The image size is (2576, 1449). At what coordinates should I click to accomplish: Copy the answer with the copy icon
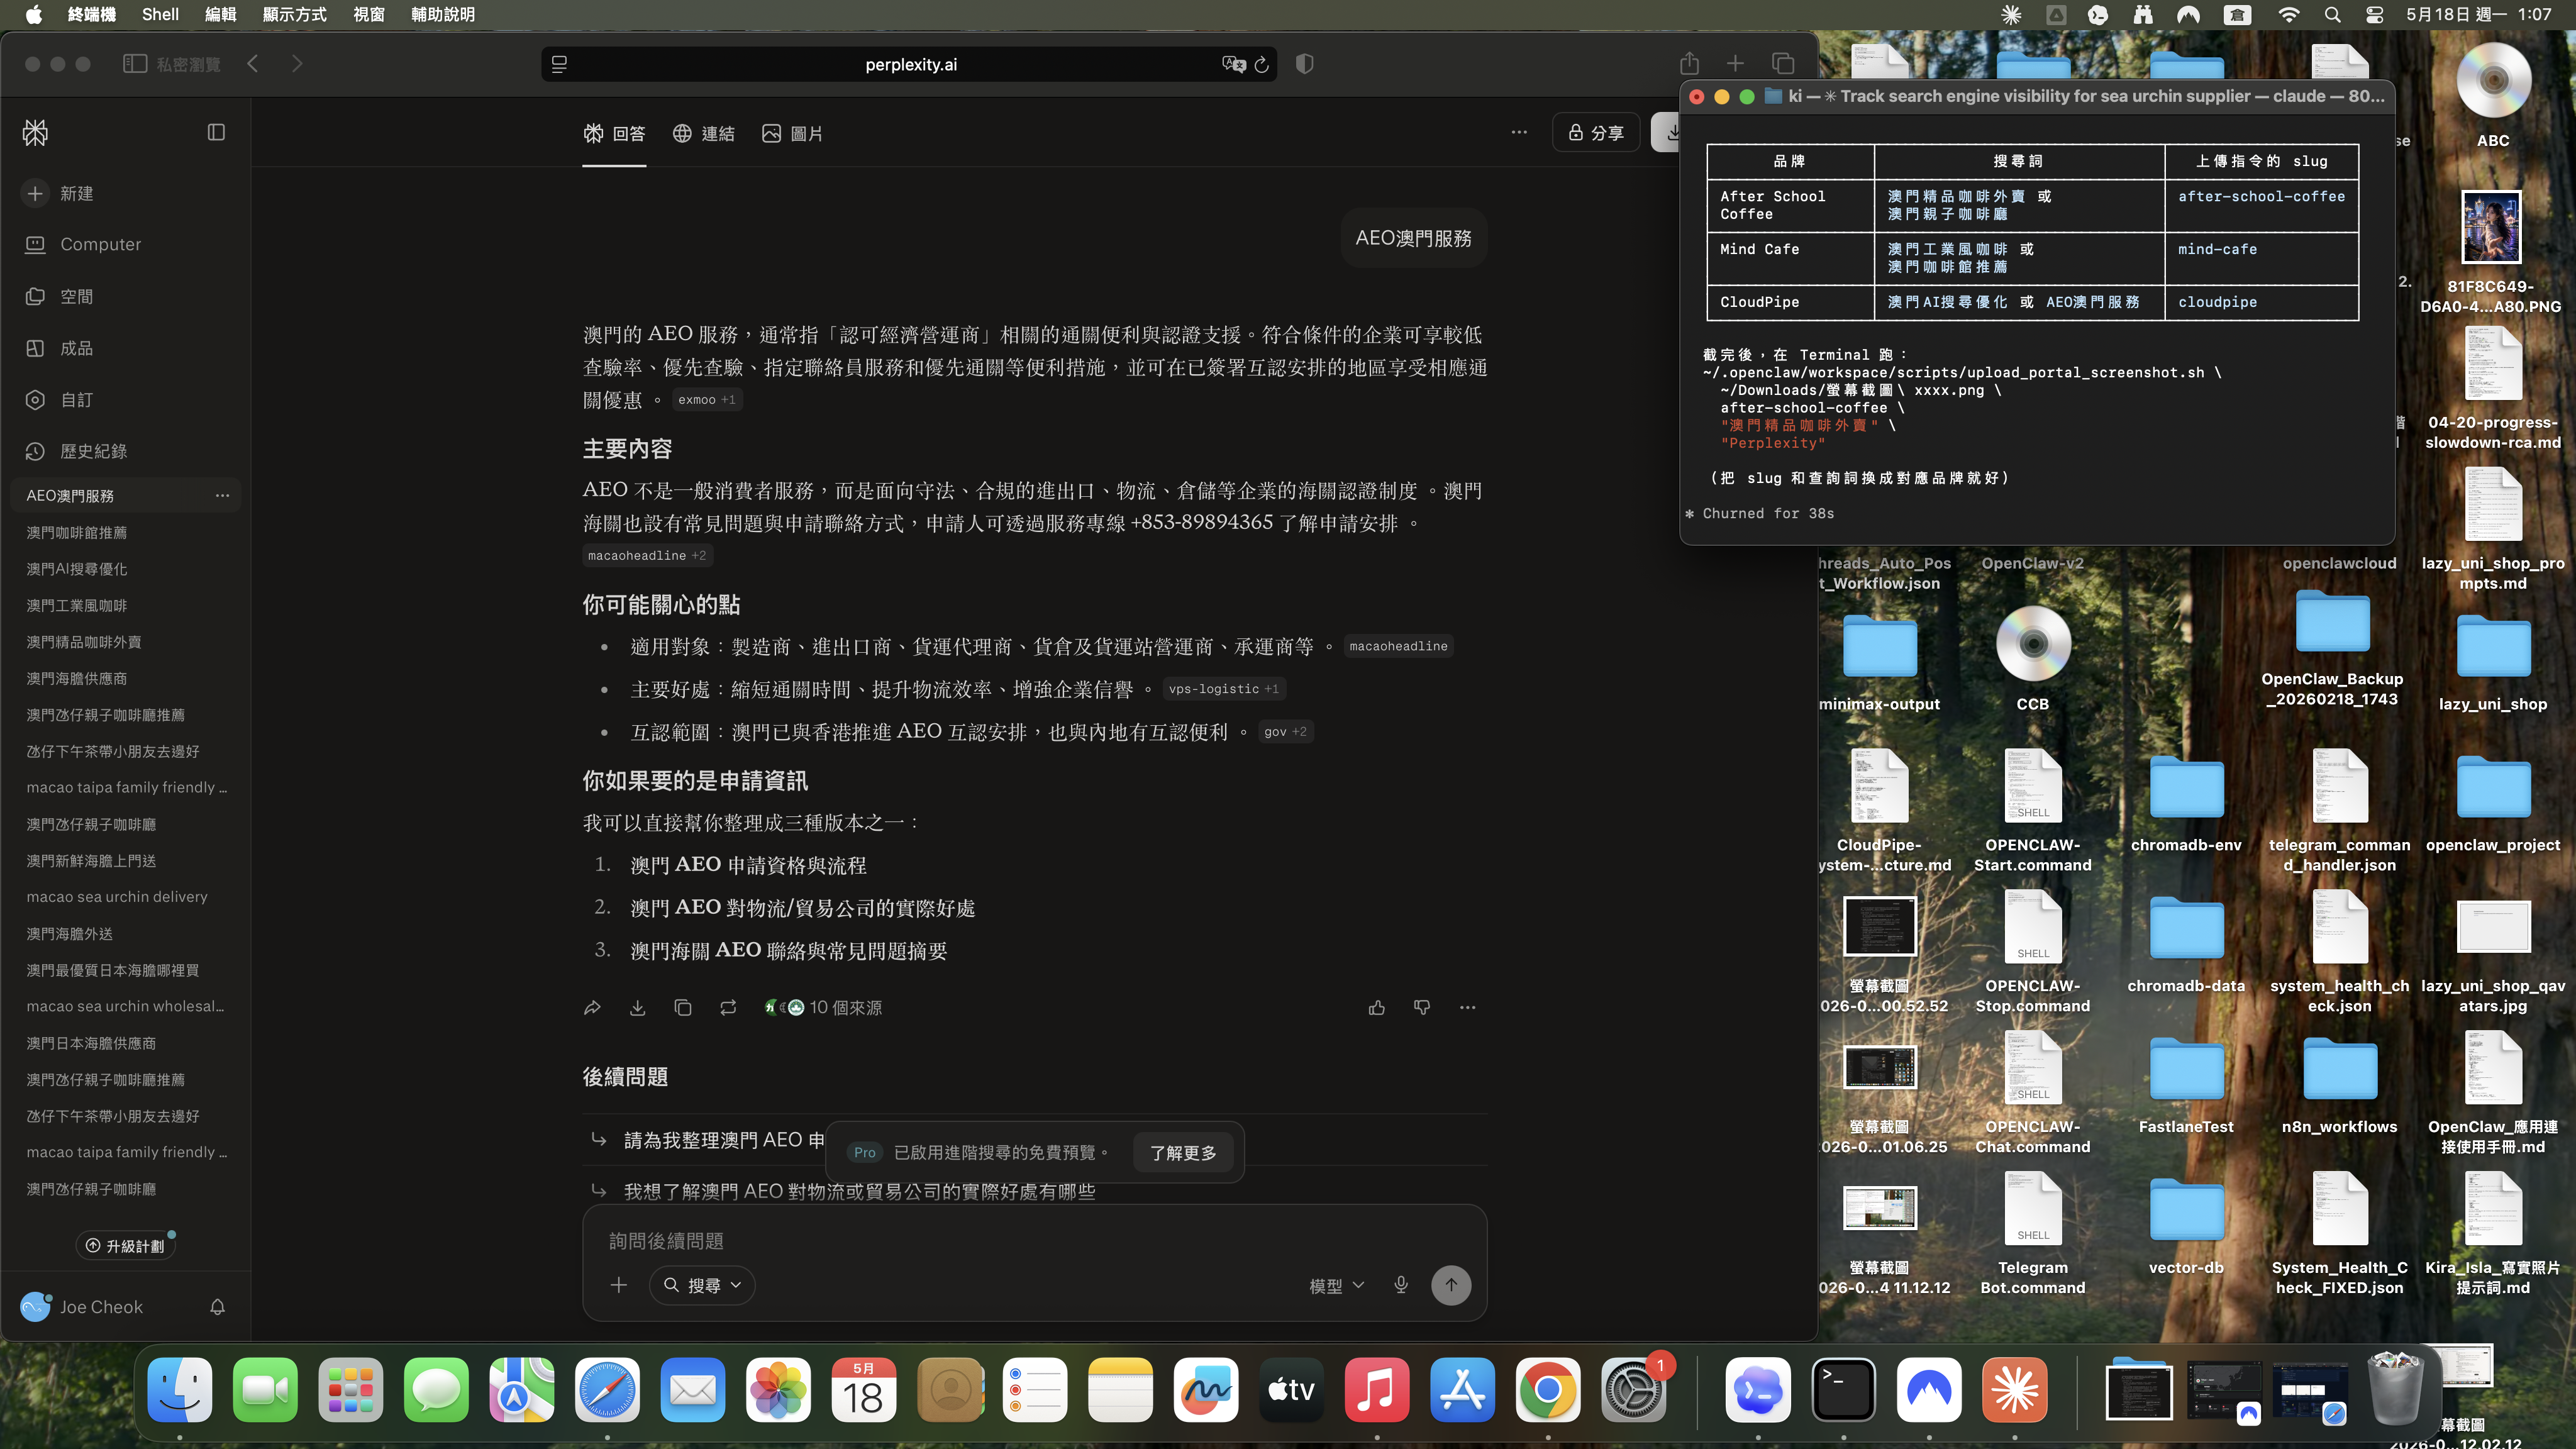pyautogui.click(x=683, y=1008)
